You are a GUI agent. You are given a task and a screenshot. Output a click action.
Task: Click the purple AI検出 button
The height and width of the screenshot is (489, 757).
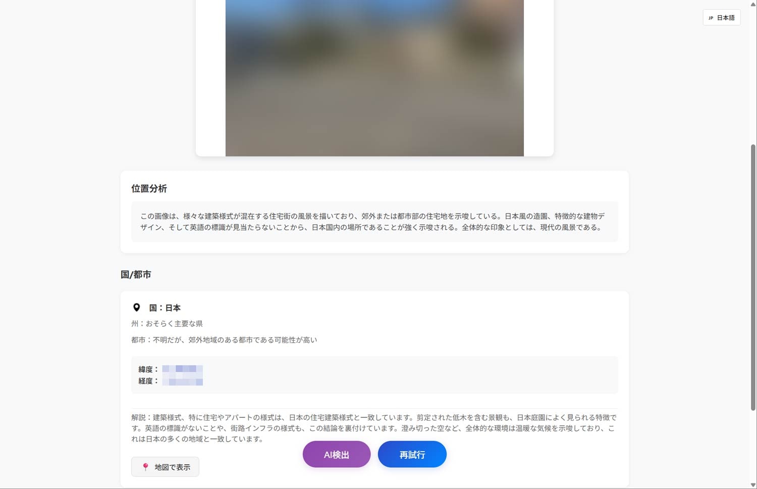point(336,454)
